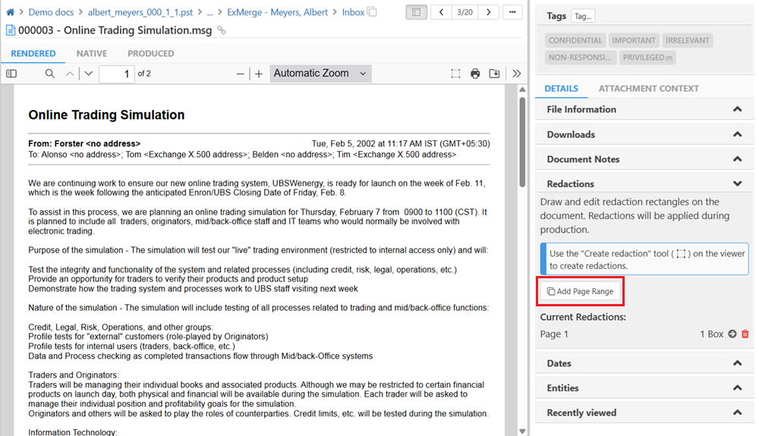759x436 pixels.
Task: Expand the breadcrumb ellipsis link
Action: tap(209, 12)
